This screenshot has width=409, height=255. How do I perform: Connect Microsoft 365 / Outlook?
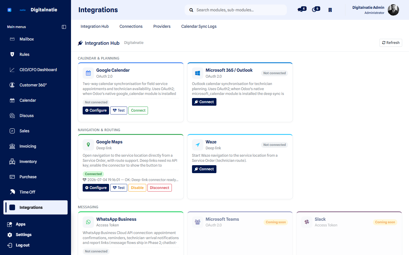[x=204, y=102]
